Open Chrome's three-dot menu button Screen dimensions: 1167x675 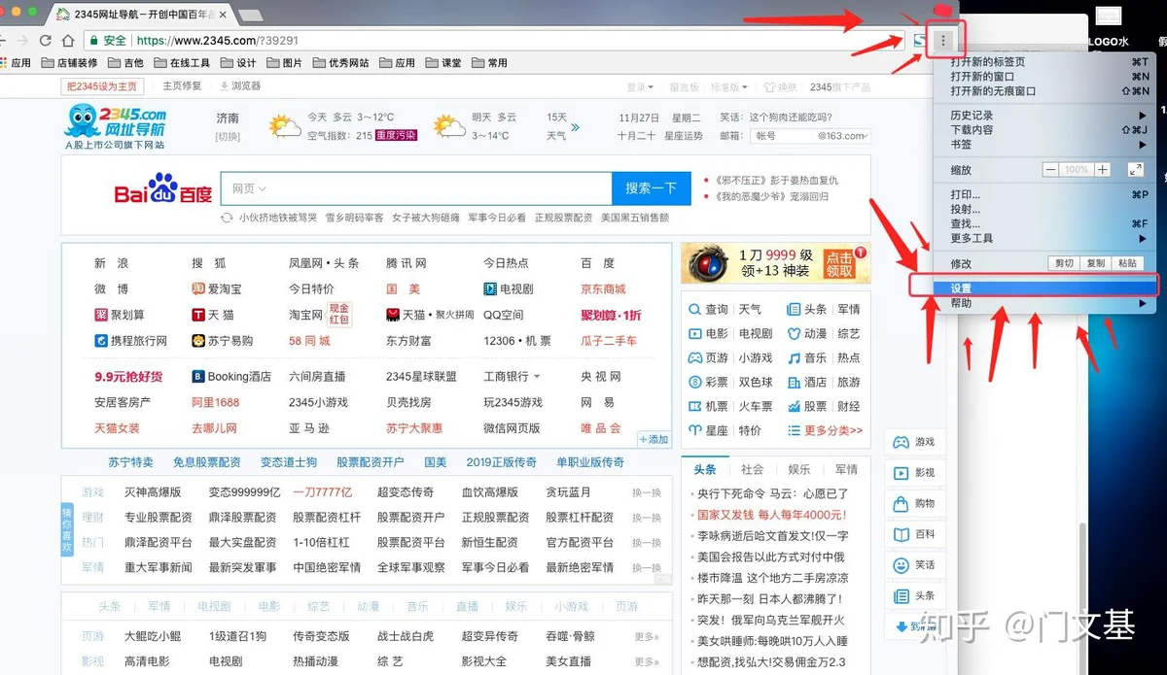pyautogui.click(x=942, y=40)
